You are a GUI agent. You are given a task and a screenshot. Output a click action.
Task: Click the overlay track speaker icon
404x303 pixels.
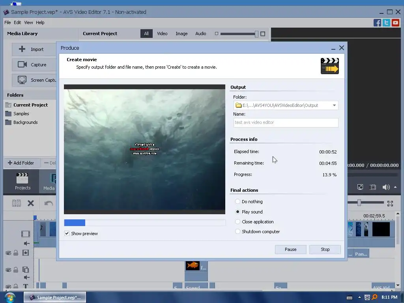27,277
